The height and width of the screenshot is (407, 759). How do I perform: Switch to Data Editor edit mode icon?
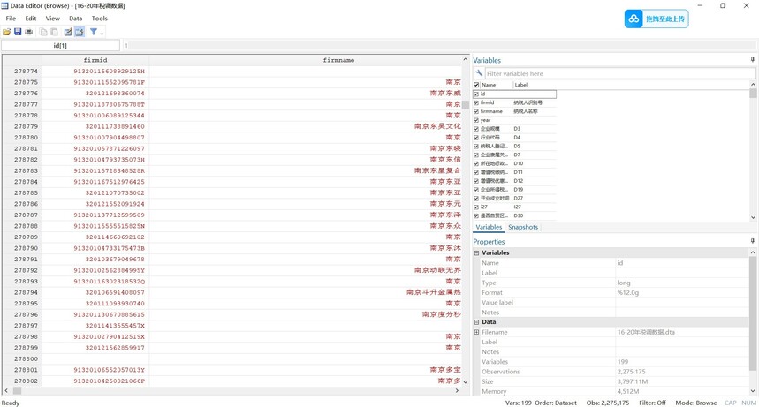(68, 32)
